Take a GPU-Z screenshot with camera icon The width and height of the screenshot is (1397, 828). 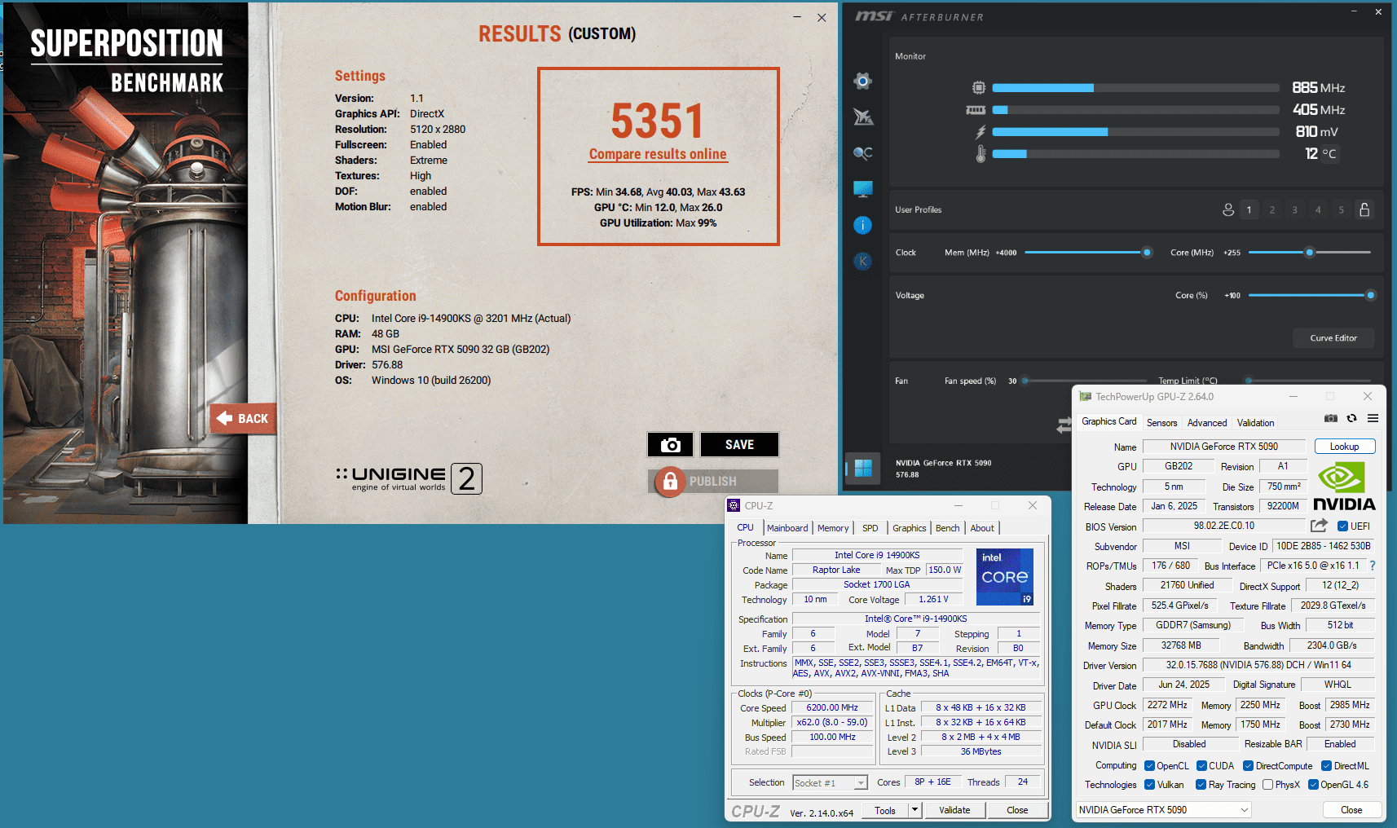tap(1331, 418)
